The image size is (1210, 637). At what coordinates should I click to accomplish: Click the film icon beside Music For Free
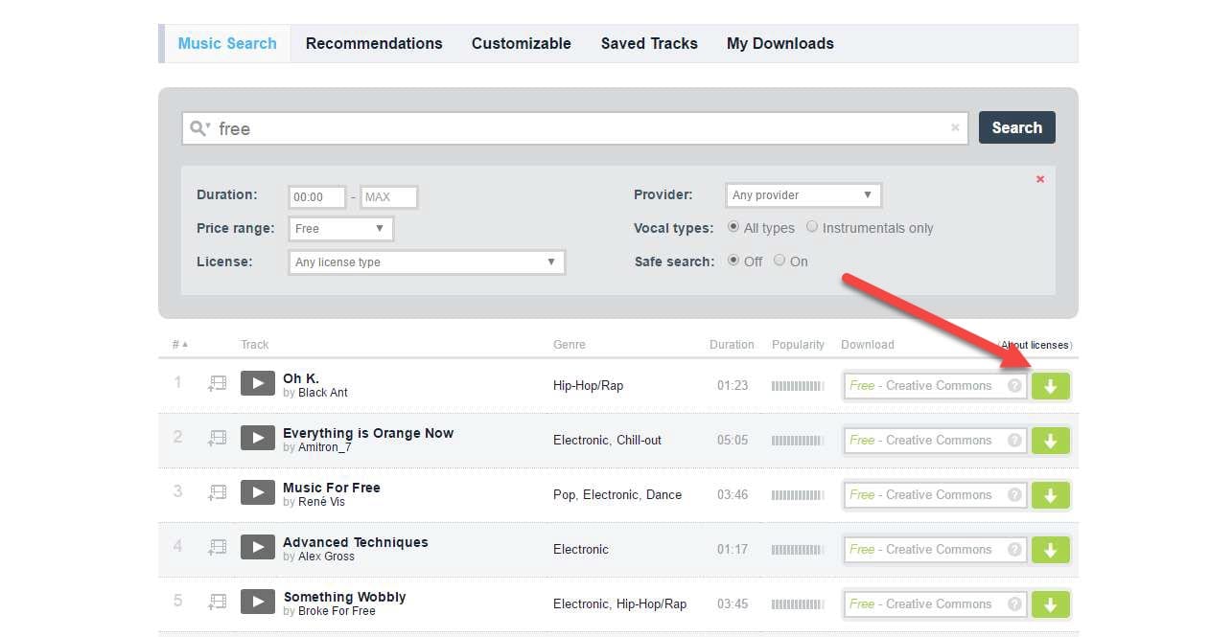218,492
